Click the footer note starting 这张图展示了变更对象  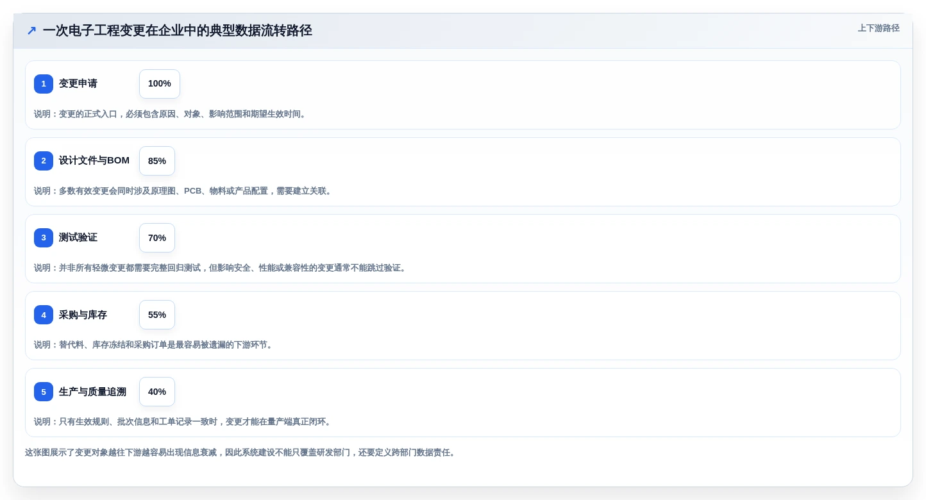tap(241, 453)
